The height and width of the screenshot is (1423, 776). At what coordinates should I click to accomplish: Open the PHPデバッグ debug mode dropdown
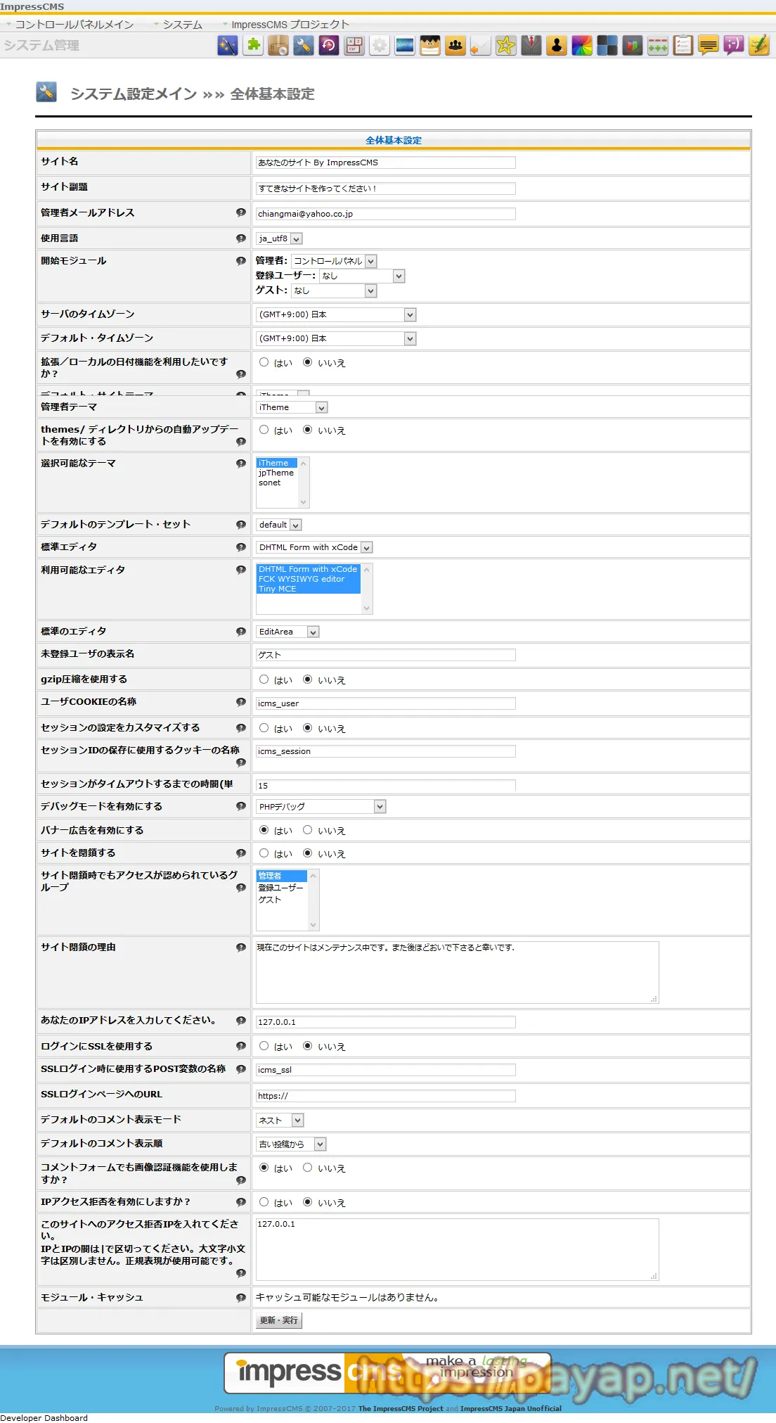321,807
